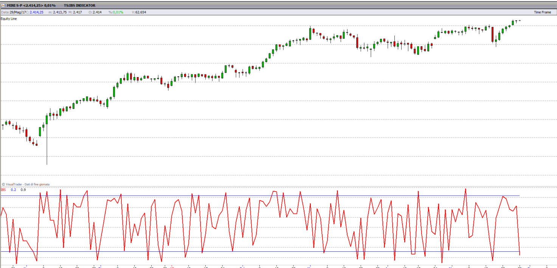Click the VisualTrader copyright label

tap(26, 184)
